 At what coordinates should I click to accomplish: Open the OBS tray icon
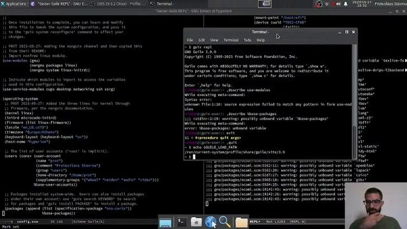[319, 4]
